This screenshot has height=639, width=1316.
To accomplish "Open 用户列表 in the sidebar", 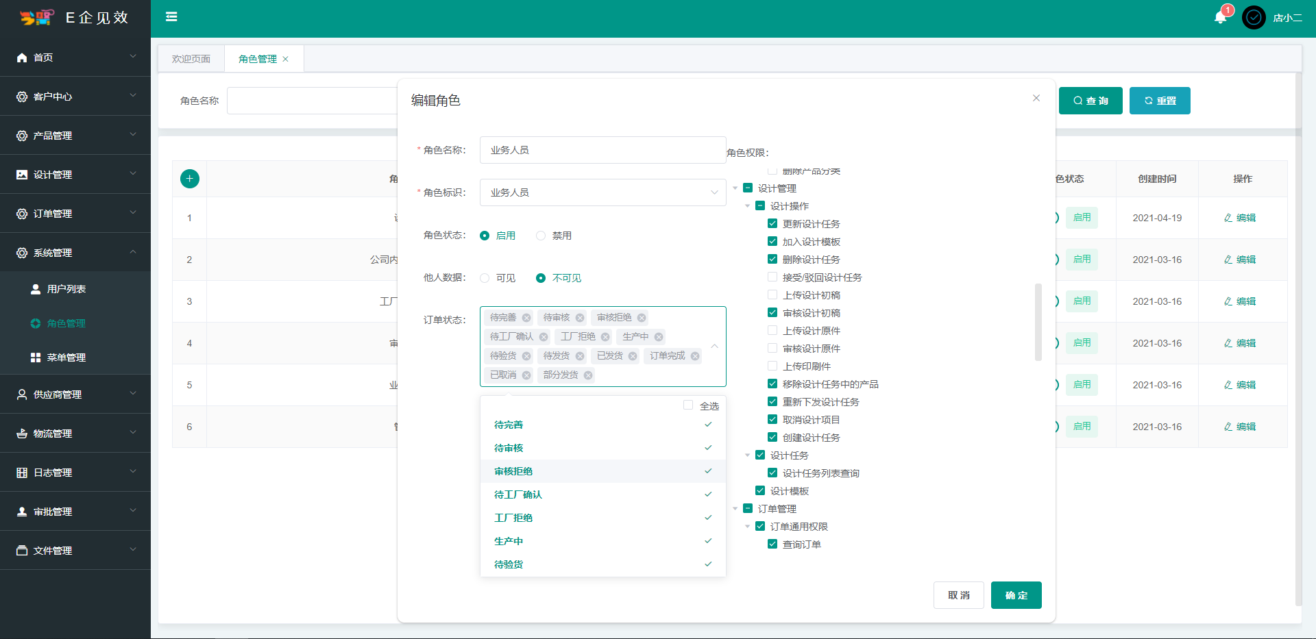I will click(x=66, y=289).
